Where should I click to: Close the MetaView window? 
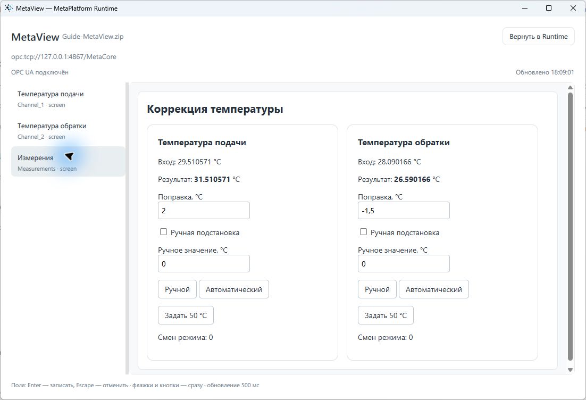click(573, 8)
